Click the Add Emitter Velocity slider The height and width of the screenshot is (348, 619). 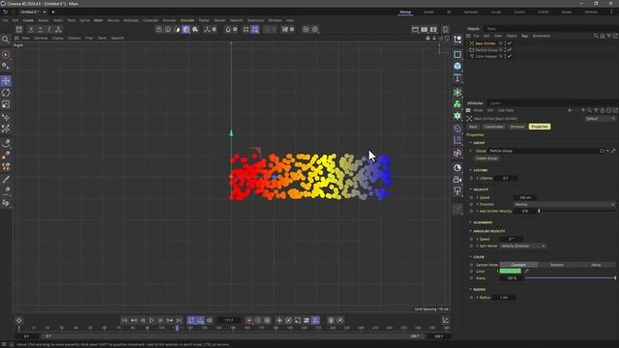tap(576, 211)
